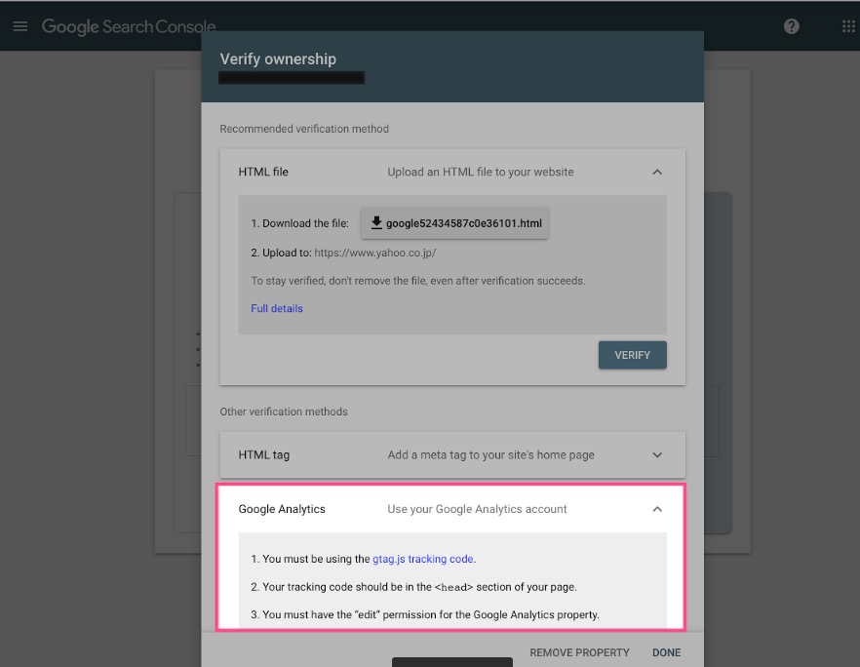Click REMOVE PROPERTY
Image resolution: width=860 pixels, height=667 pixels.
point(579,652)
